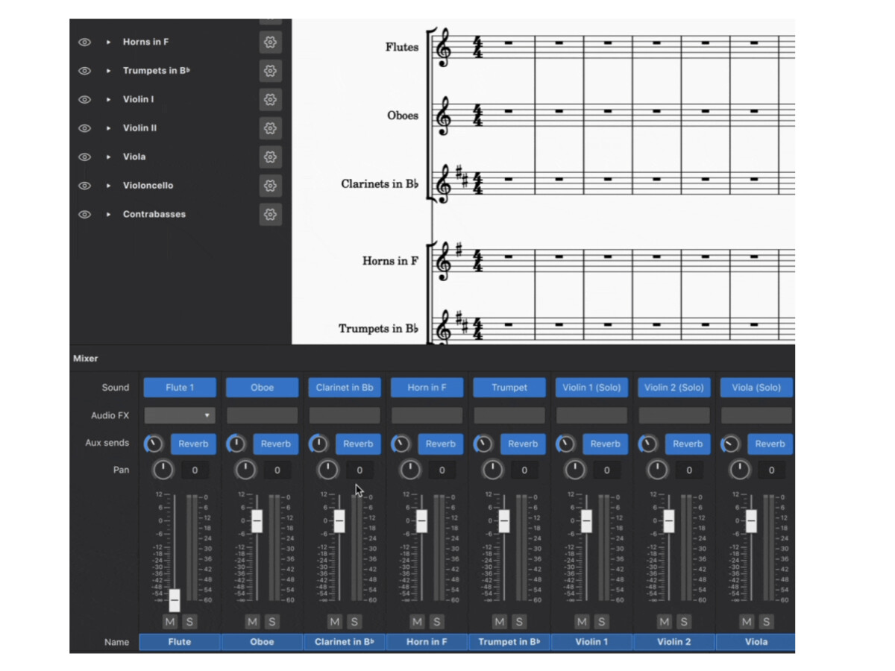Click the Violin 1 reverb send knob

pyautogui.click(x=565, y=444)
